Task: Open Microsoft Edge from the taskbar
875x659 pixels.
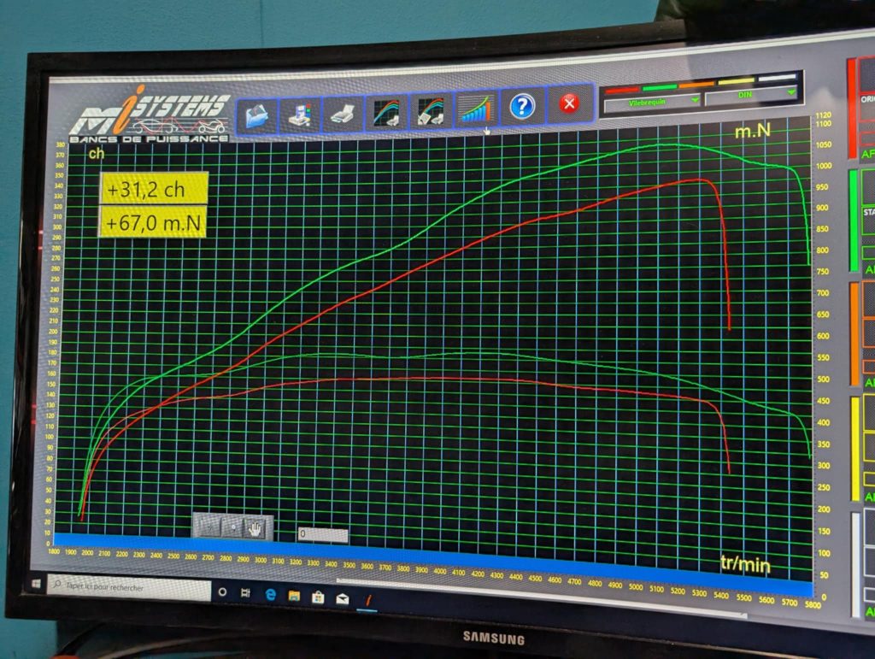Action: [x=269, y=594]
